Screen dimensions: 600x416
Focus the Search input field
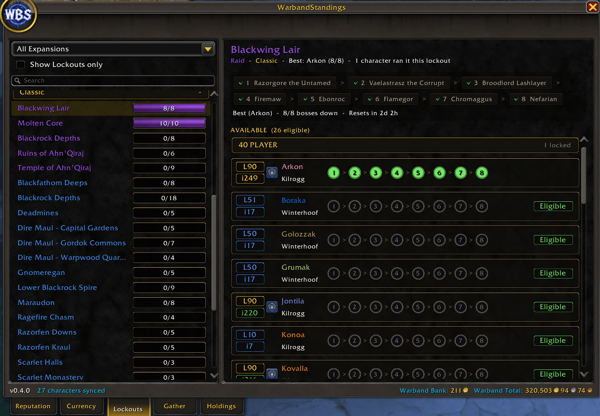[113, 80]
